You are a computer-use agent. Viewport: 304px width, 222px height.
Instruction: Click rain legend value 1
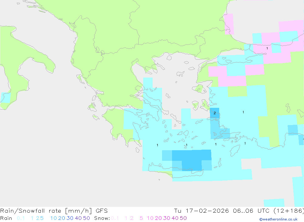(32, 218)
